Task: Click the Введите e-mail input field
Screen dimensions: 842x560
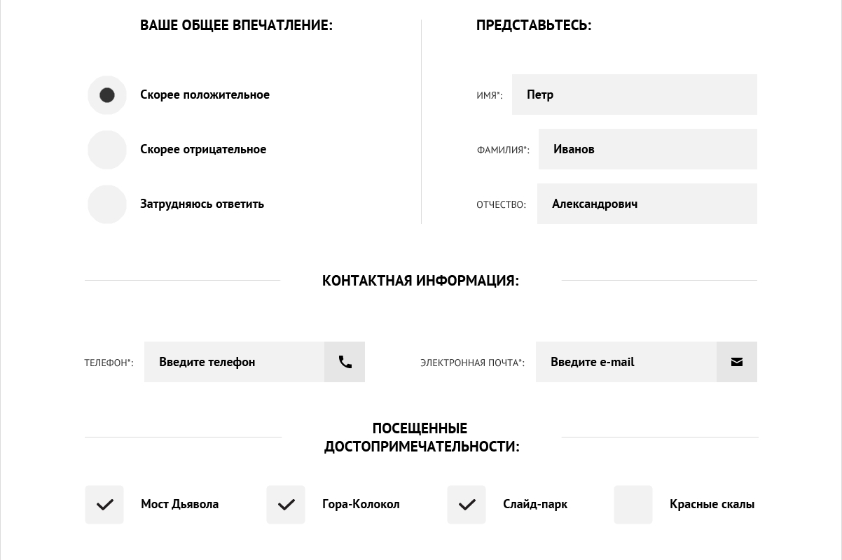Action: coord(626,362)
